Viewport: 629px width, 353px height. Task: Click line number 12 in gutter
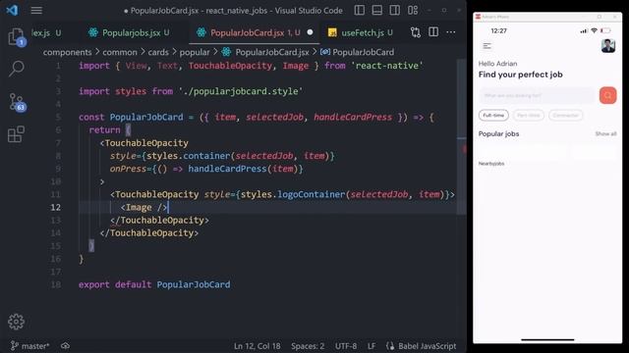coord(55,207)
